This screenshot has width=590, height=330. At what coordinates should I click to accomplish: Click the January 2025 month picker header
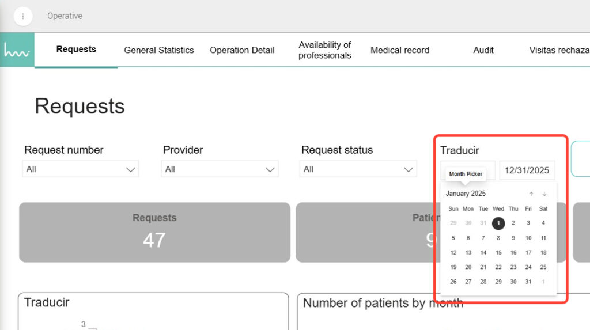pyautogui.click(x=466, y=194)
